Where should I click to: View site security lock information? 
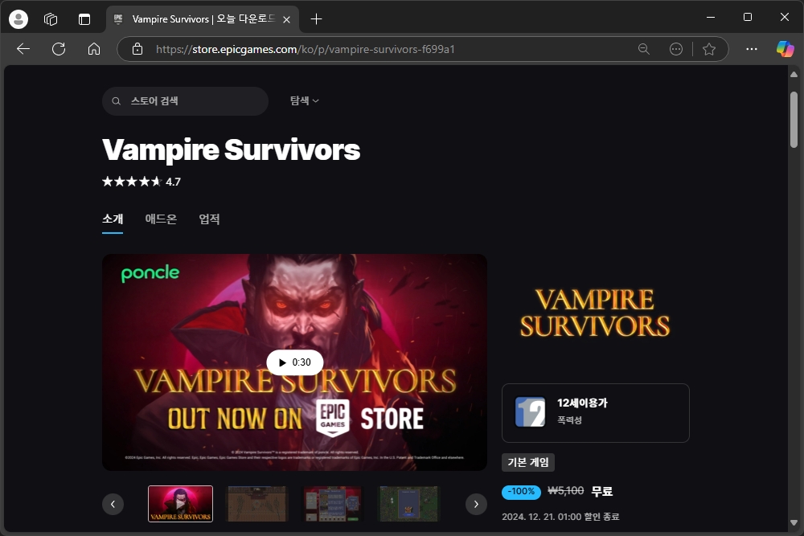coord(137,49)
